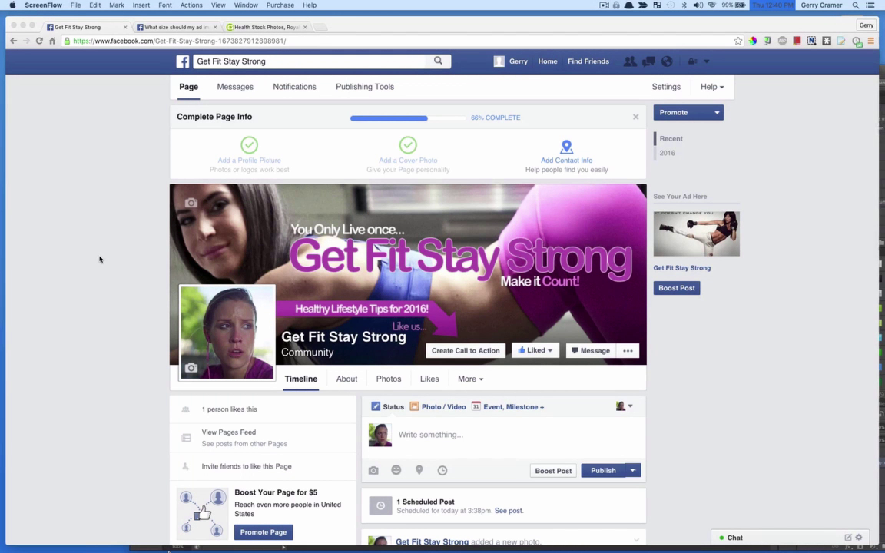Open the Chrome menu hamburger icon
This screenshot has height=553, width=885.
click(x=871, y=41)
